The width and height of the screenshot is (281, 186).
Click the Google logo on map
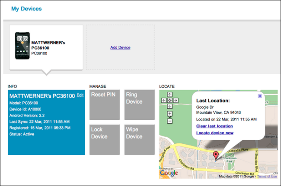pyautogui.click(x=169, y=173)
